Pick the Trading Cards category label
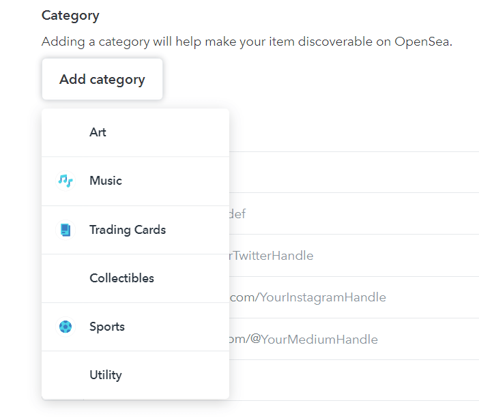 (128, 230)
